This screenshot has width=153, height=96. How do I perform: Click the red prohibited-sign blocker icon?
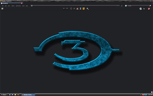pyautogui.click(x=149, y=9)
